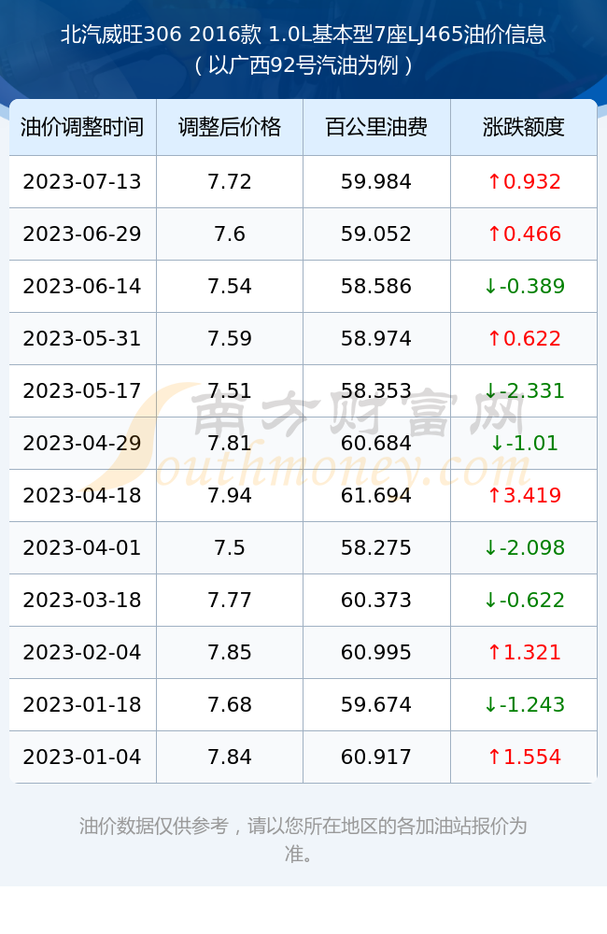Click the 调整后价格 column header
607x934 pixels.
coord(230,127)
